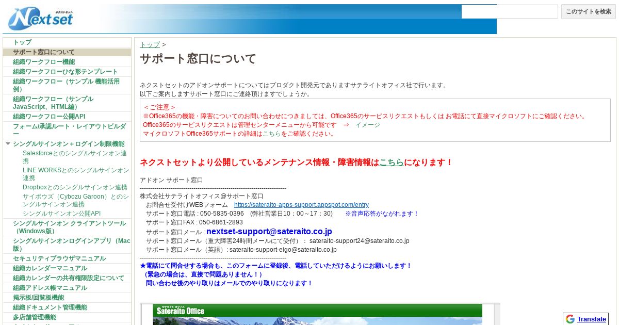Select サポート窓口について in the sidebar

44,52
